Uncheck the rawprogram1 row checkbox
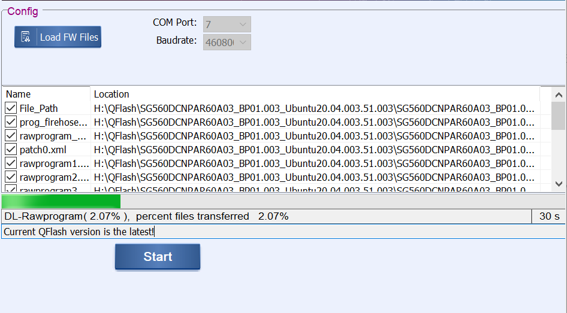The width and height of the screenshot is (567, 313). click(x=11, y=163)
